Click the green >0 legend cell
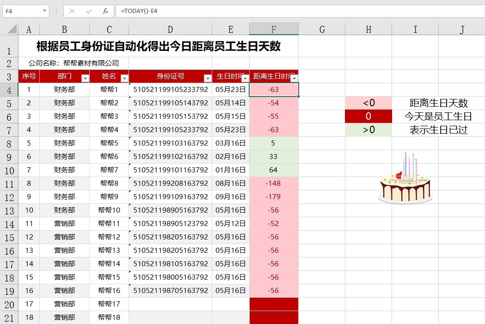Viewport: 485px width, 324px height. tap(368, 130)
